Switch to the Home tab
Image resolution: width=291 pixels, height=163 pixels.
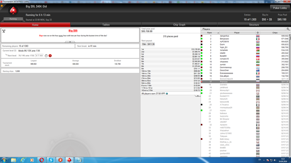[x=35, y=25]
